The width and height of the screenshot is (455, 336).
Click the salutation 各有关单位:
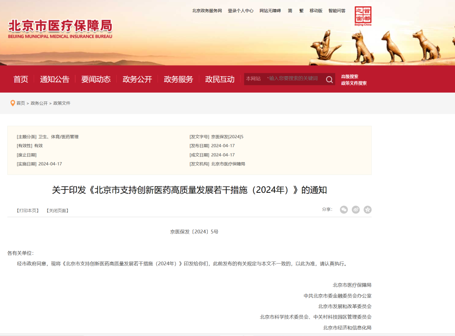pos(21,253)
